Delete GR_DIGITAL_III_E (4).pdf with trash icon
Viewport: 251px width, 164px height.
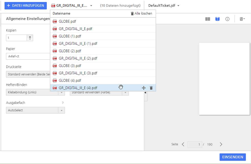click(x=151, y=88)
